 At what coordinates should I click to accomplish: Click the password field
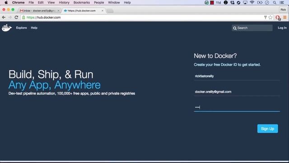coord(237,107)
